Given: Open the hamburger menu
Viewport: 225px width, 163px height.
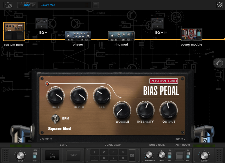Looking at the screenshot, I should point(96,5).
